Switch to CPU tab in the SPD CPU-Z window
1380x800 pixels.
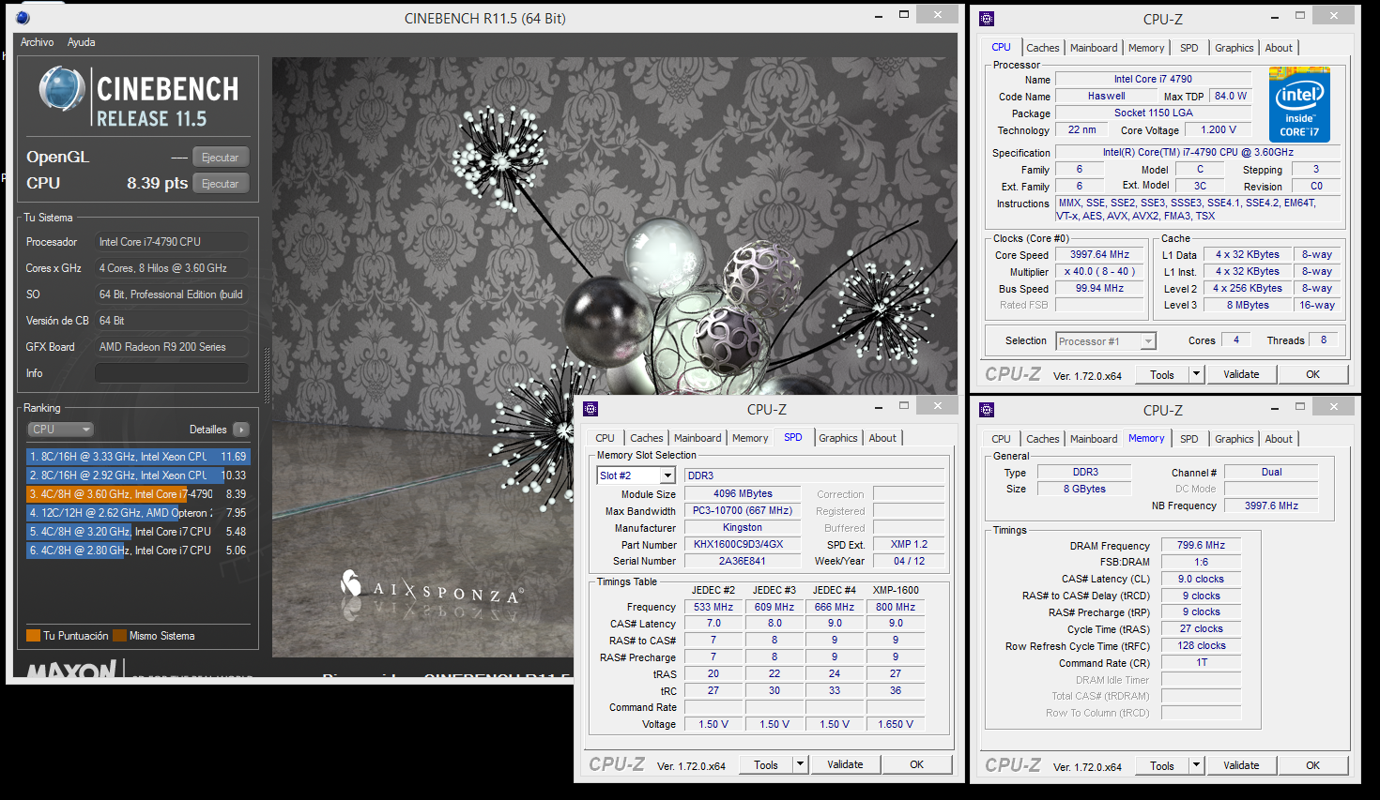605,438
